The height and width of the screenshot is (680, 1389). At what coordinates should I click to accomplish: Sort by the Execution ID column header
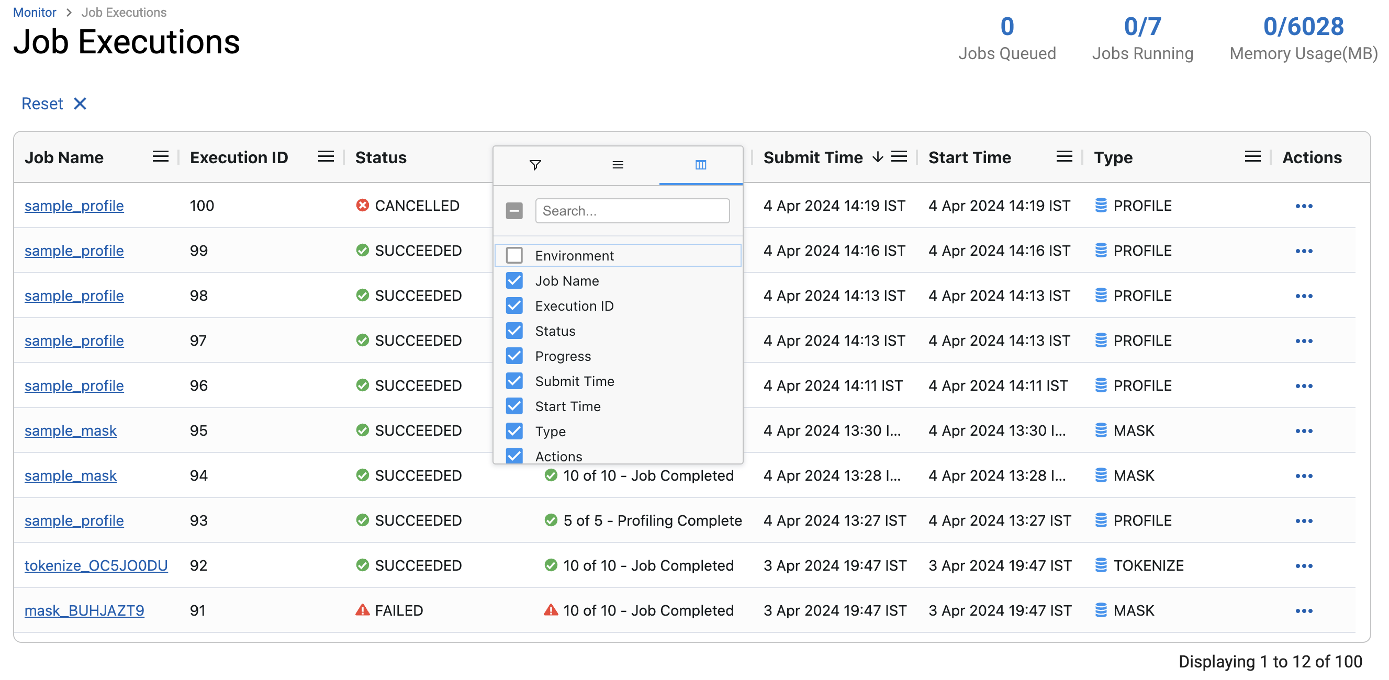point(239,157)
